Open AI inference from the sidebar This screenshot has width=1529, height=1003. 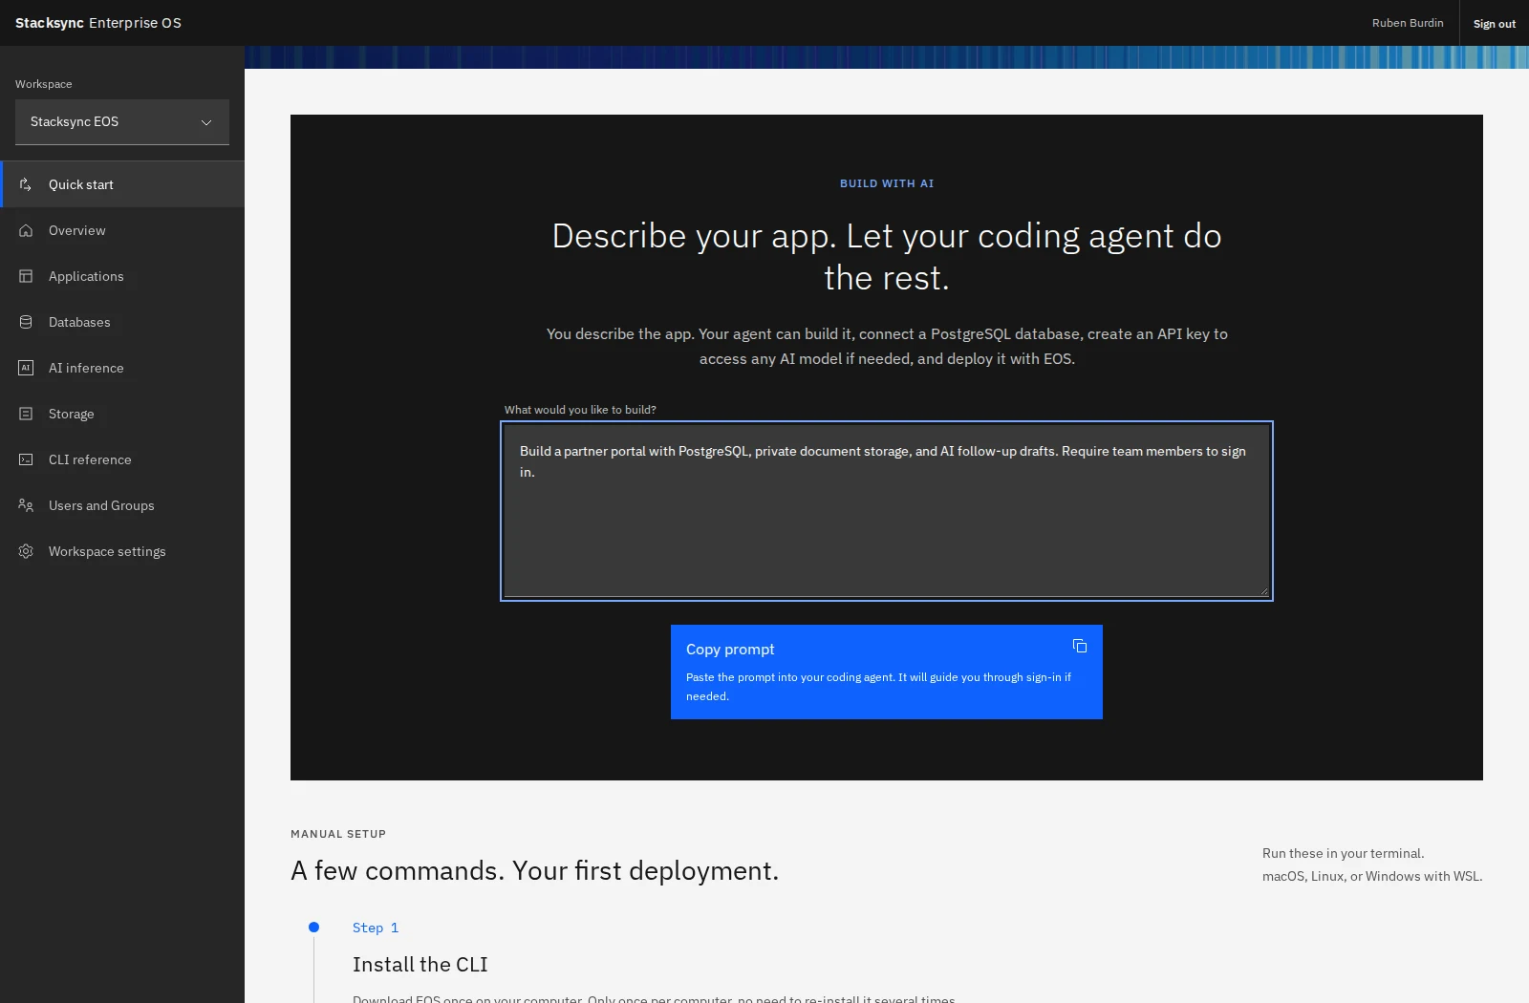point(122,368)
